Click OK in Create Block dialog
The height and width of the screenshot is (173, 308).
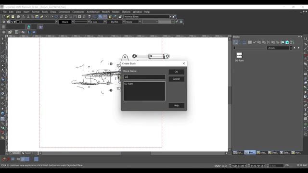[176, 72]
